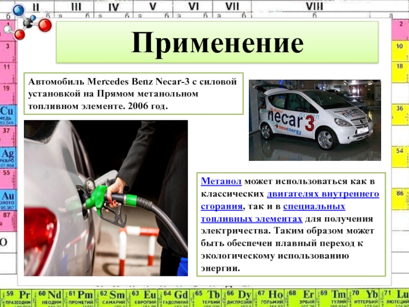Click the 63 Eu europium cell
The image size is (409, 307).
(x=142, y=298)
